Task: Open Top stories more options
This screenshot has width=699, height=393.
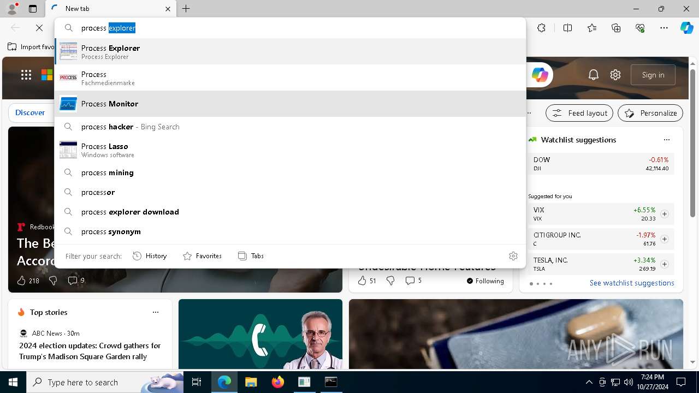Action: tap(156, 312)
